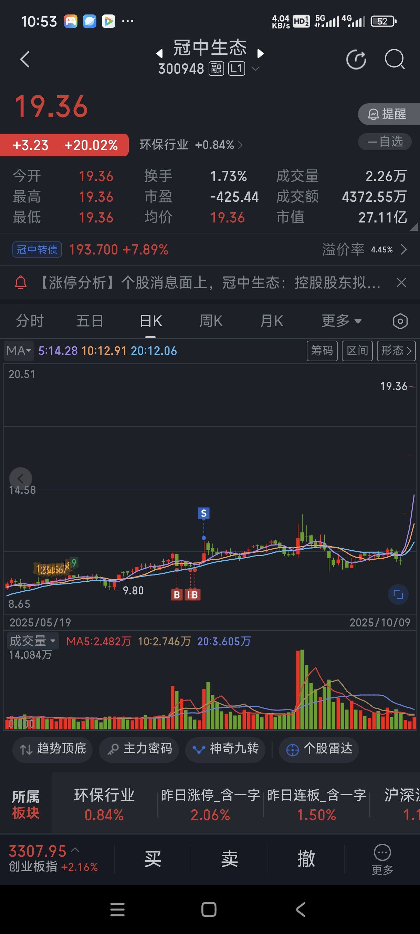Open chart settings hexagon icon
This screenshot has height=934, width=420.
point(400,321)
